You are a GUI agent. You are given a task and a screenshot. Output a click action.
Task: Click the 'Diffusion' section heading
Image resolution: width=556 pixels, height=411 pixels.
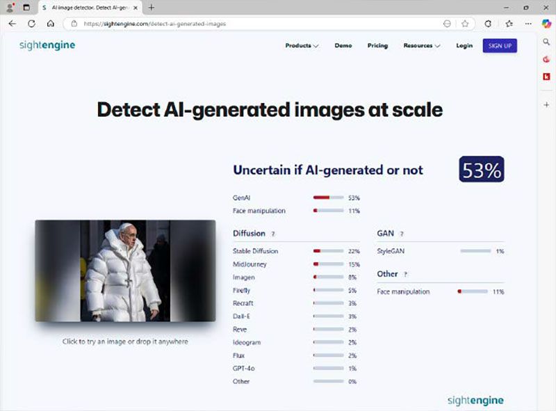[x=249, y=233]
